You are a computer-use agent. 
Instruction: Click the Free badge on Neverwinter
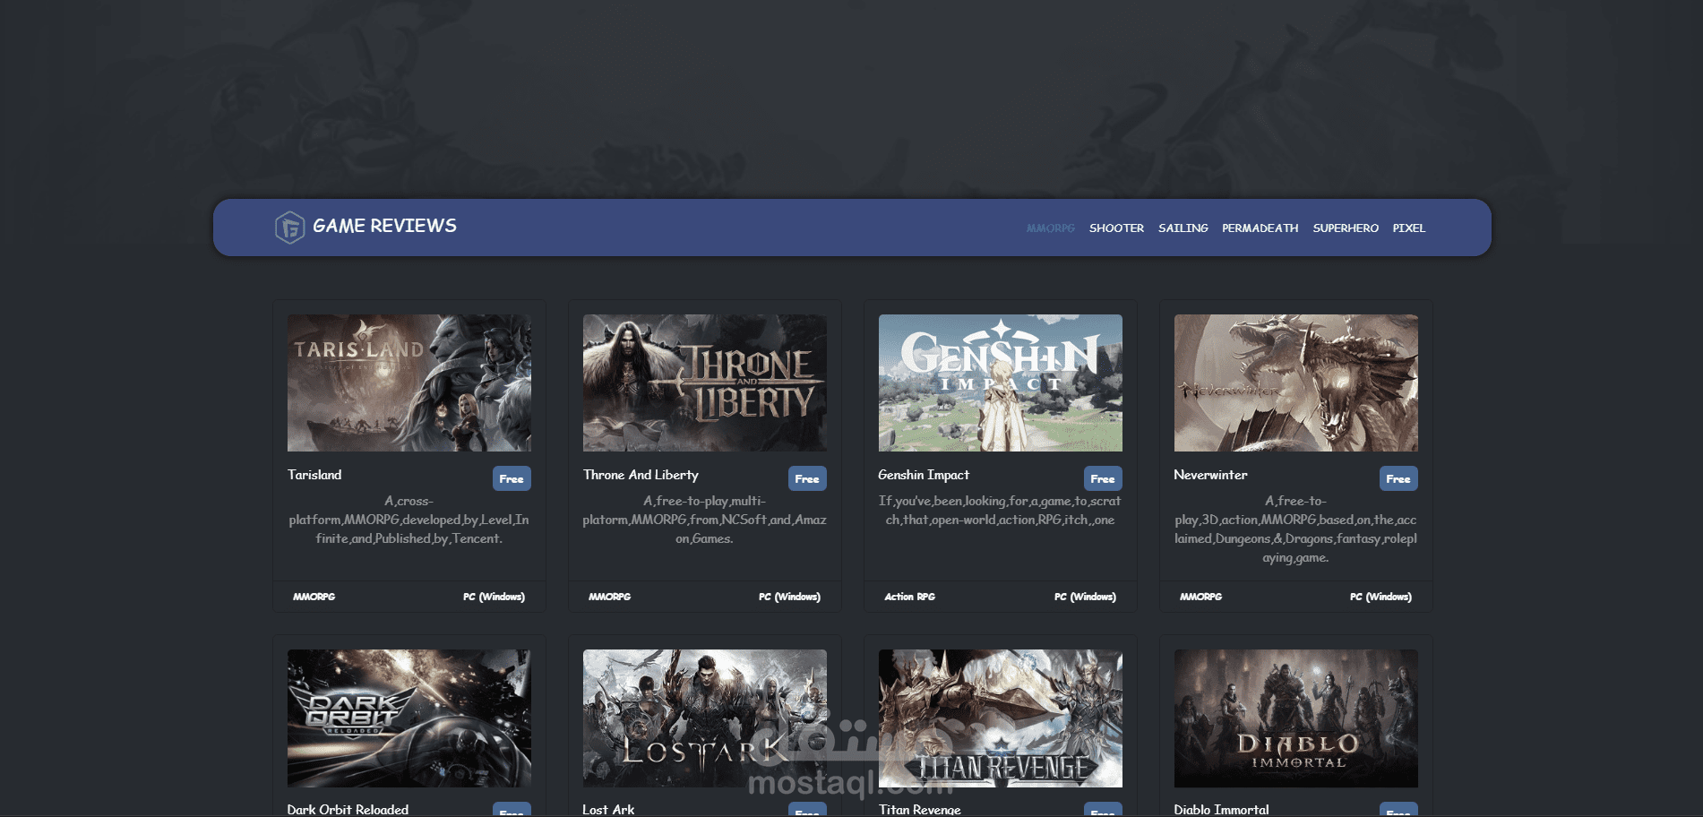click(1398, 478)
